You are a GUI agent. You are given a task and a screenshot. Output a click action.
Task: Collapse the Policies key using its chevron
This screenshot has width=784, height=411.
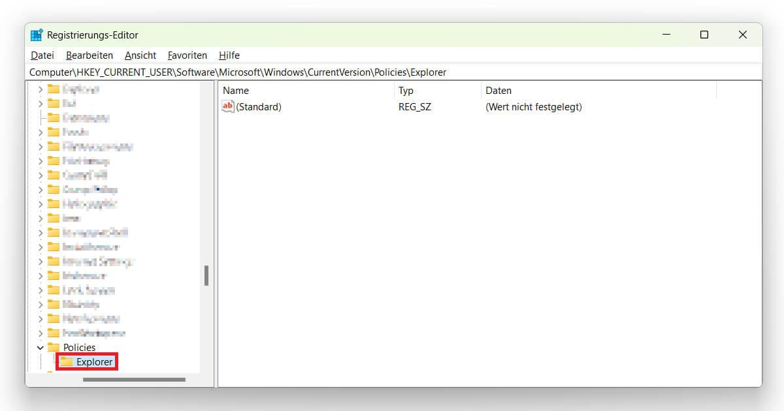coord(41,347)
